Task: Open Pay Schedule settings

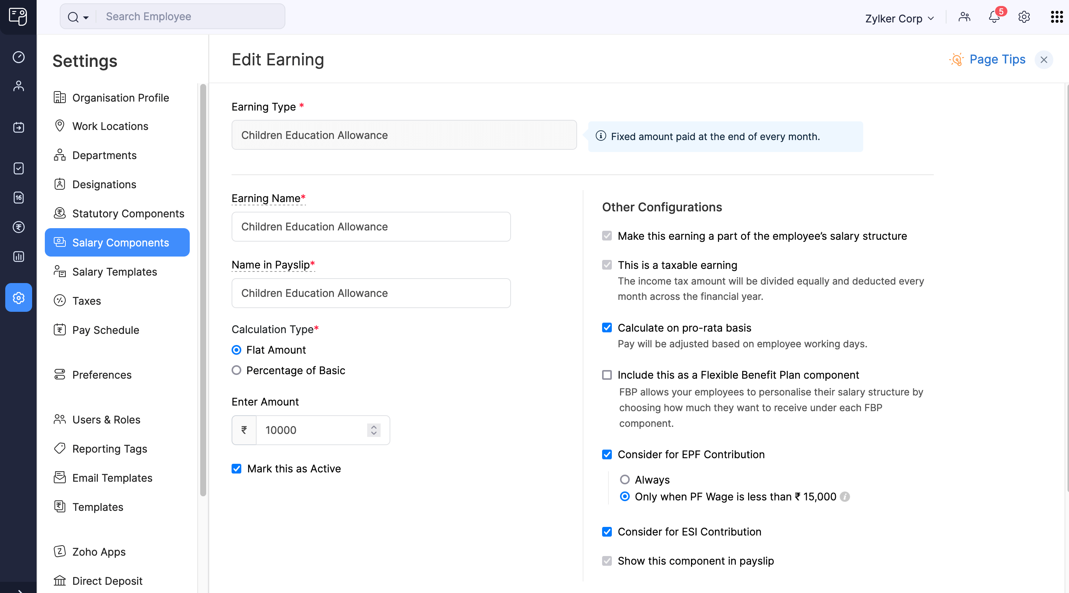Action: click(x=105, y=330)
